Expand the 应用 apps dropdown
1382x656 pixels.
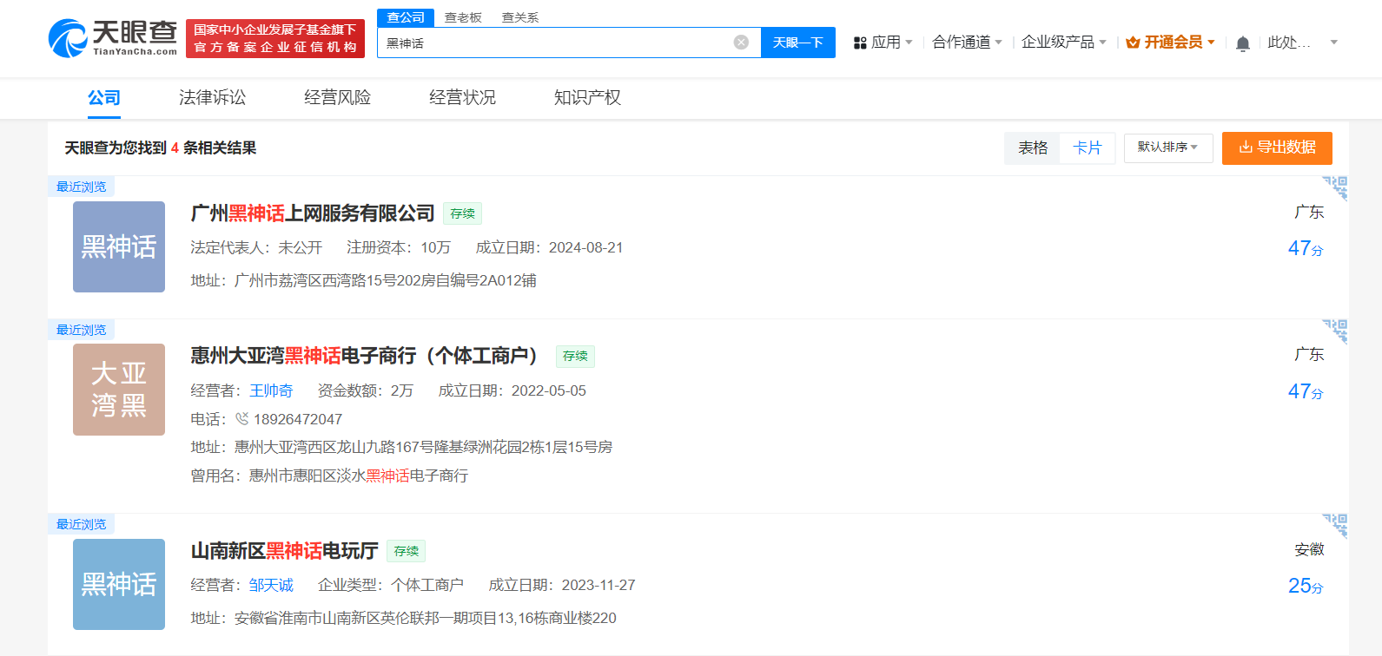pyautogui.click(x=883, y=43)
